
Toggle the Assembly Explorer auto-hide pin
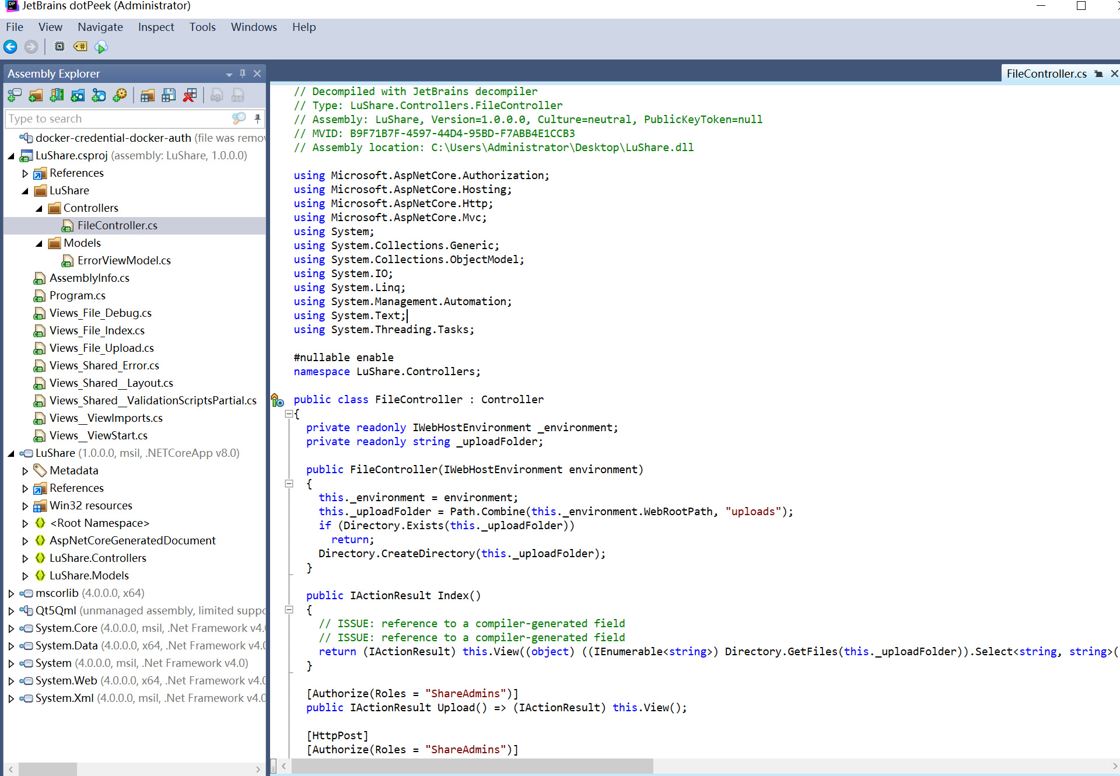[x=243, y=74]
